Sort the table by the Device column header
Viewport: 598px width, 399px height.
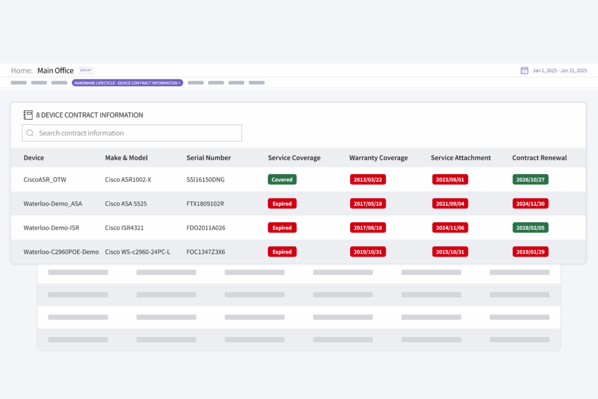click(x=33, y=157)
